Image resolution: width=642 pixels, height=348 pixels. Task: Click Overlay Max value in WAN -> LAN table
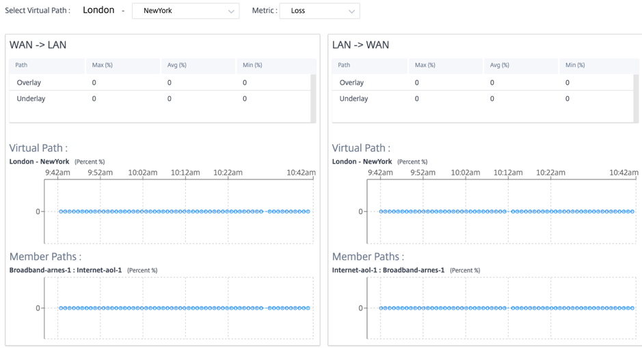(94, 83)
